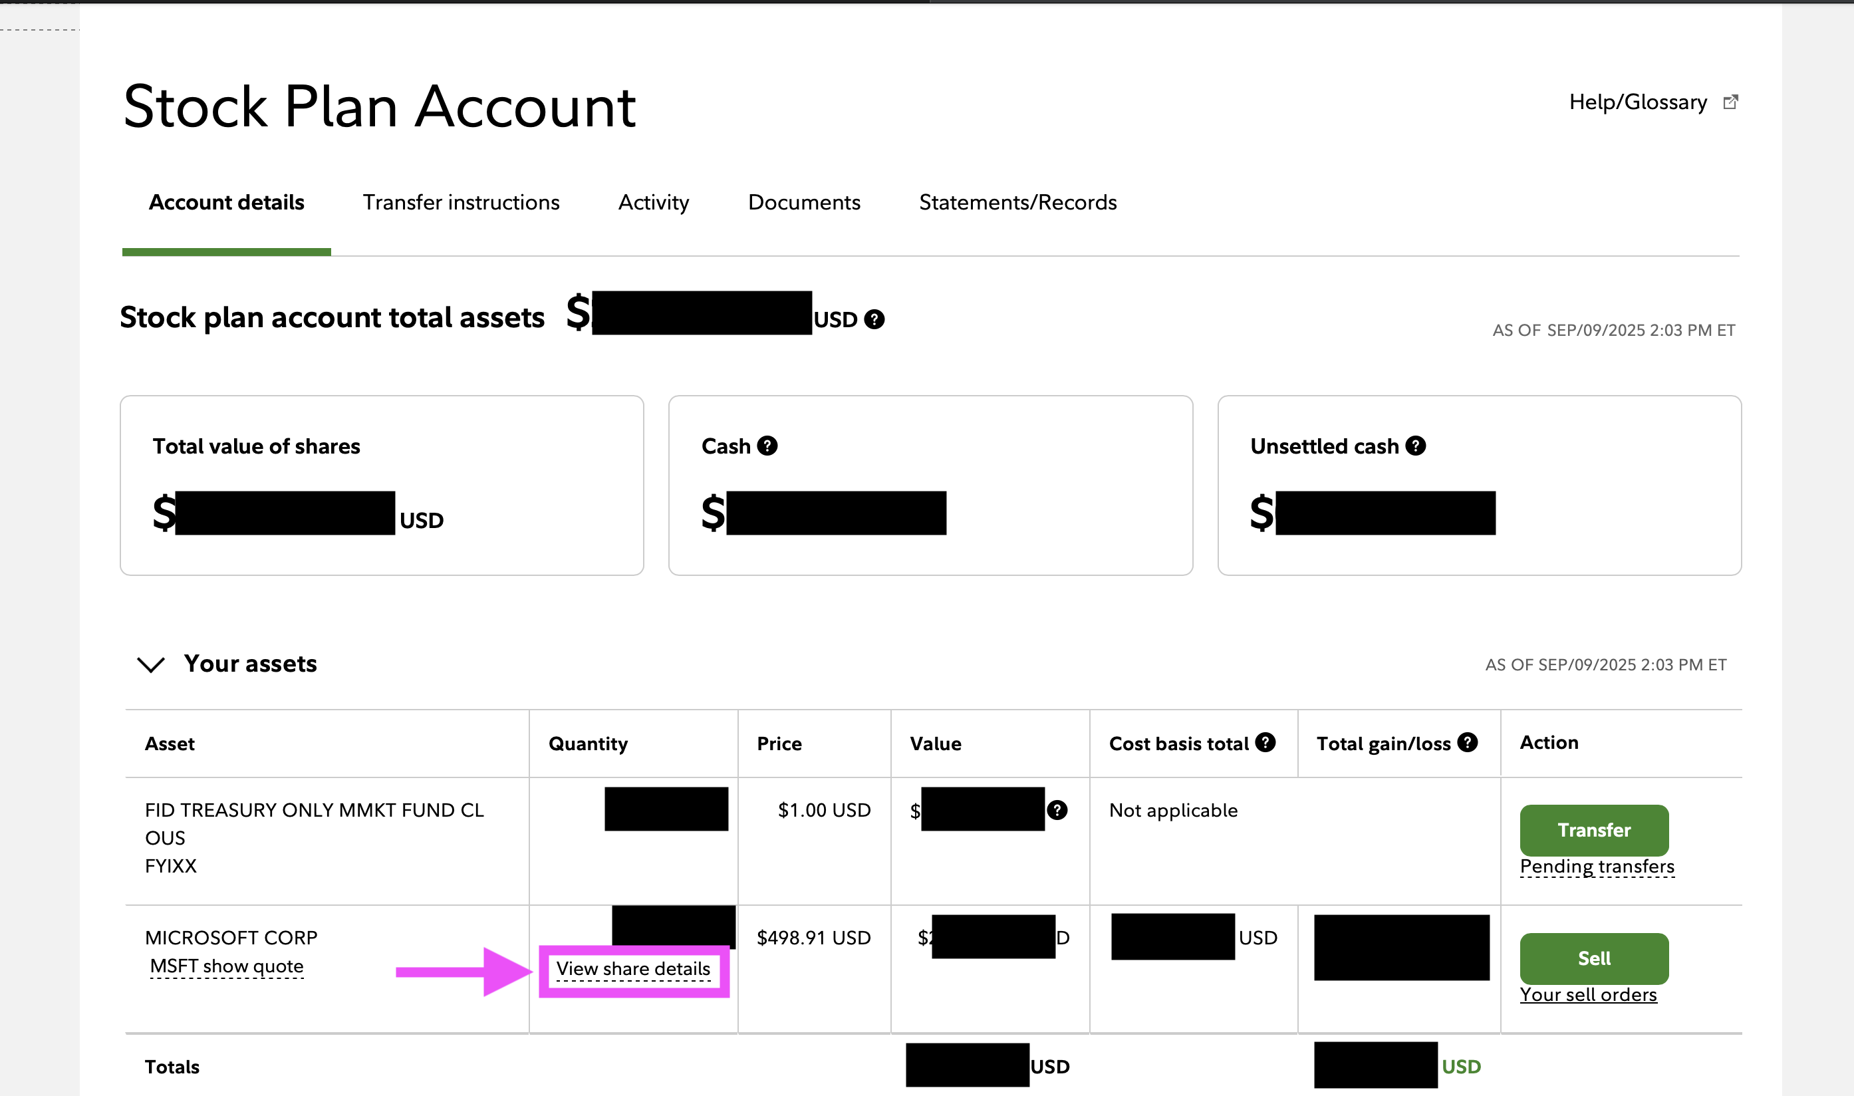Click View share details link

(x=633, y=968)
